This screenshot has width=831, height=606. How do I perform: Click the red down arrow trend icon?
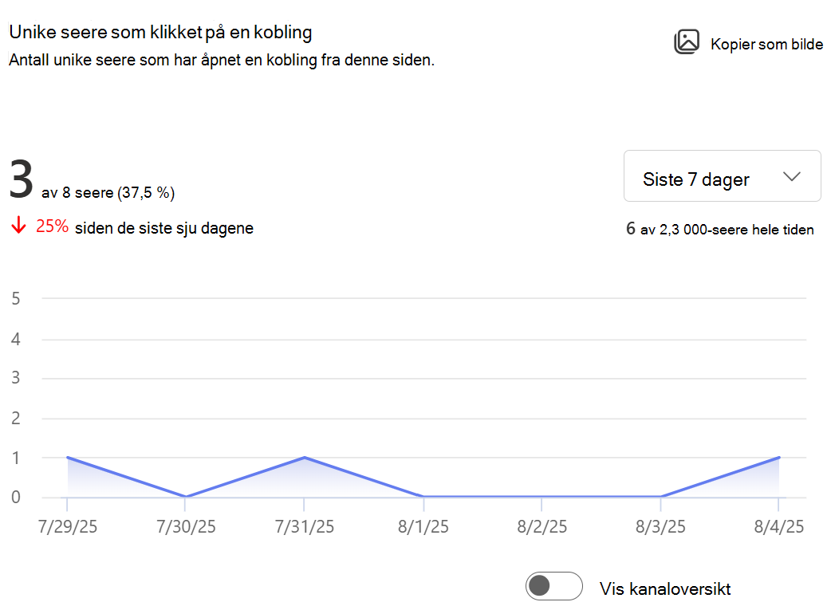point(18,225)
